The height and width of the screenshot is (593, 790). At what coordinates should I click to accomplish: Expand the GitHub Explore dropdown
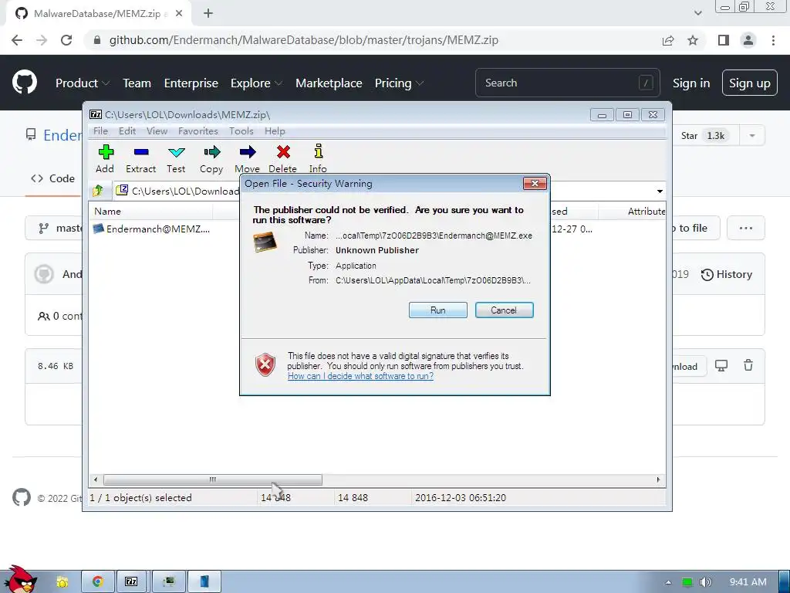pos(256,83)
